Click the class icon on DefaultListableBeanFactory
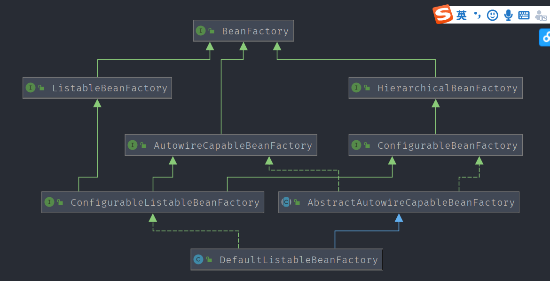Screen dimensions: 550x281 click(x=198, y=260)
